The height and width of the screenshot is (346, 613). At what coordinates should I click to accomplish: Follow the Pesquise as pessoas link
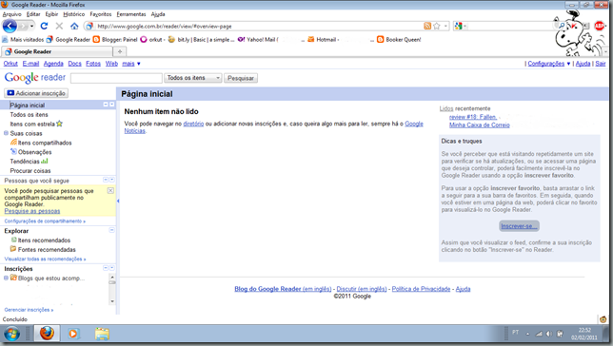32,211
